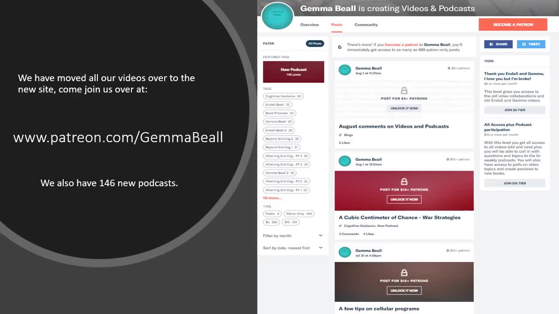The width and height of the screenshot is (559, 314).
Task: Join the $5 tier
Action: [514, 110]
